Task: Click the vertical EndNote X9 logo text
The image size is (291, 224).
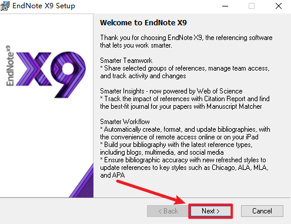Action: click(10, 66)
